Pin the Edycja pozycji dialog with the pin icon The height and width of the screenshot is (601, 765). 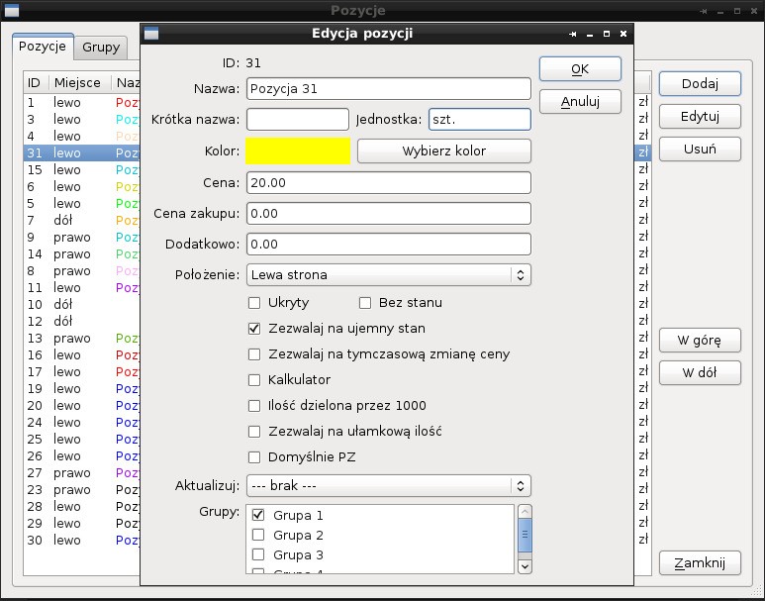[573, 34]
